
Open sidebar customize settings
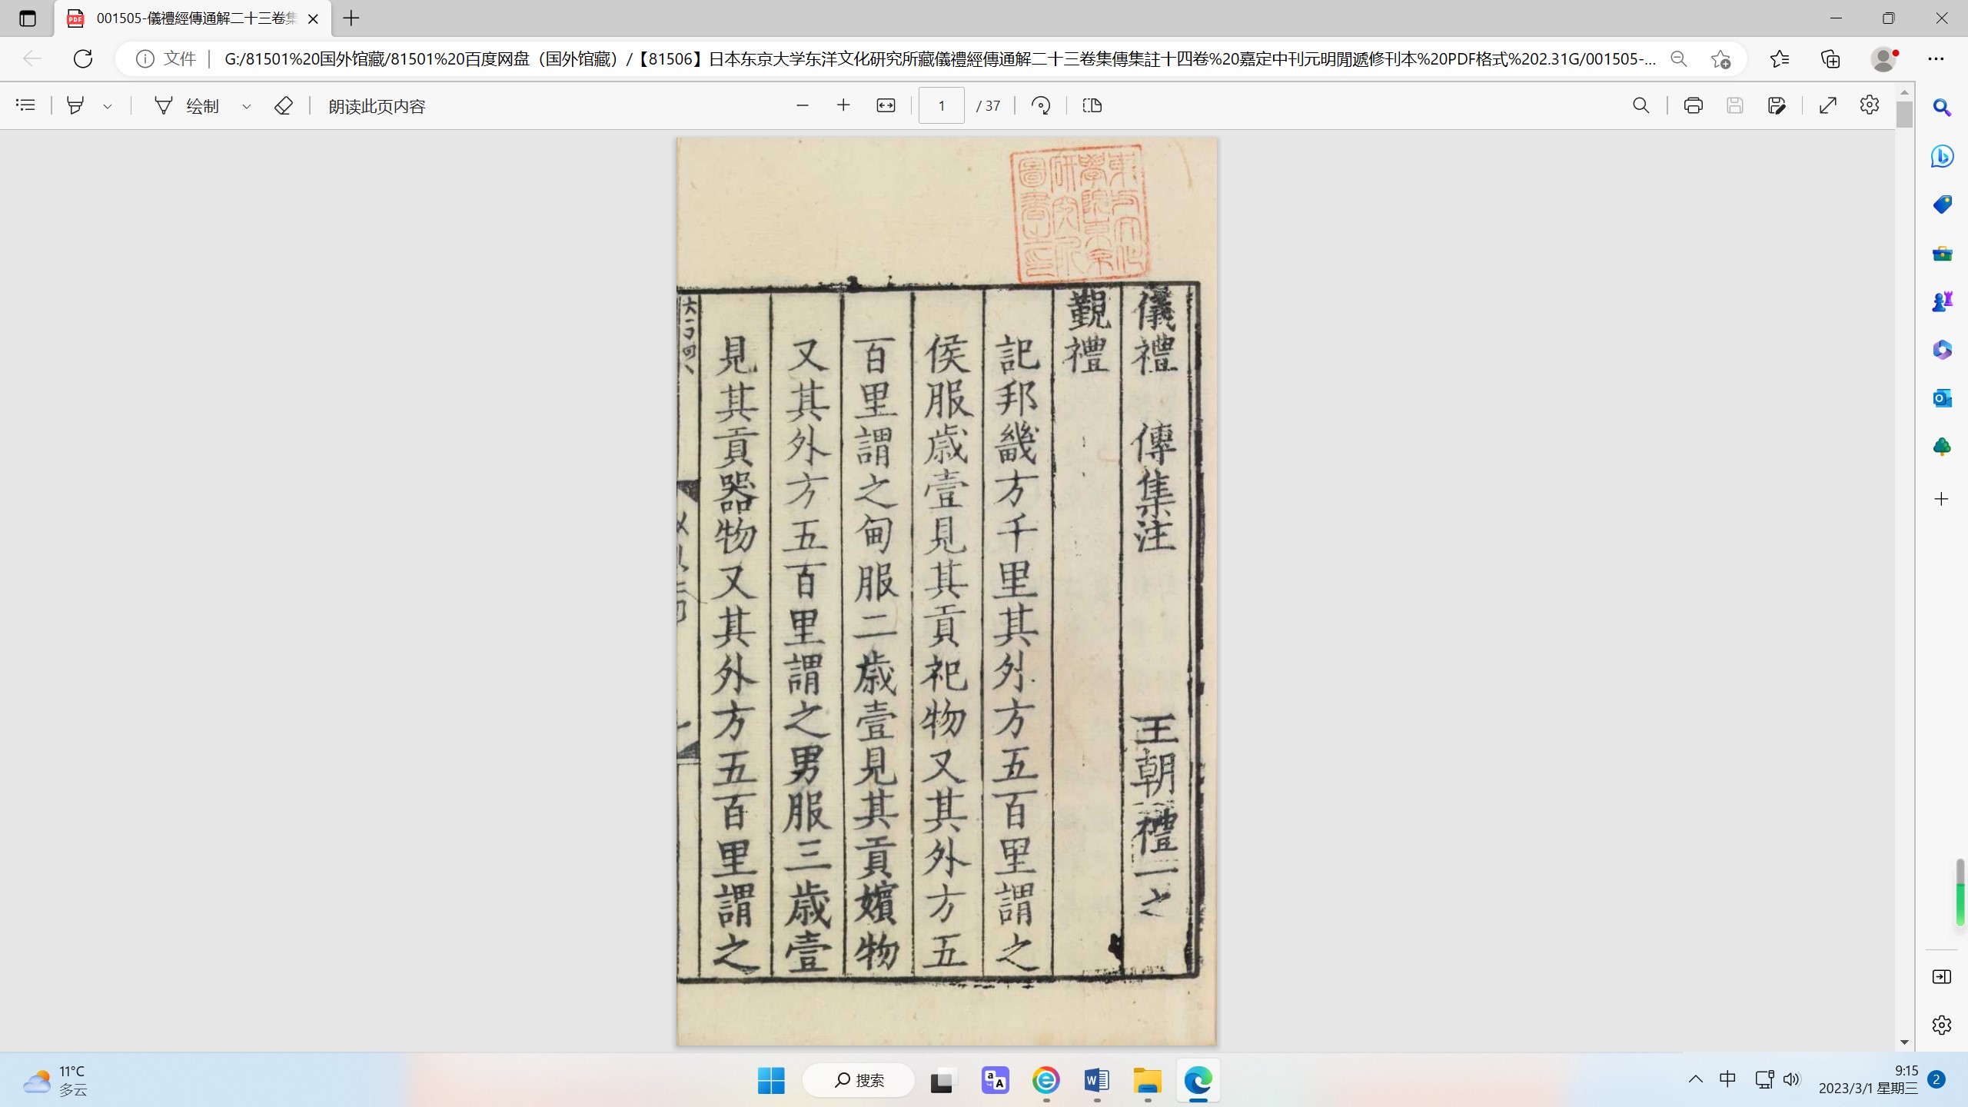pos(1942,1025)
